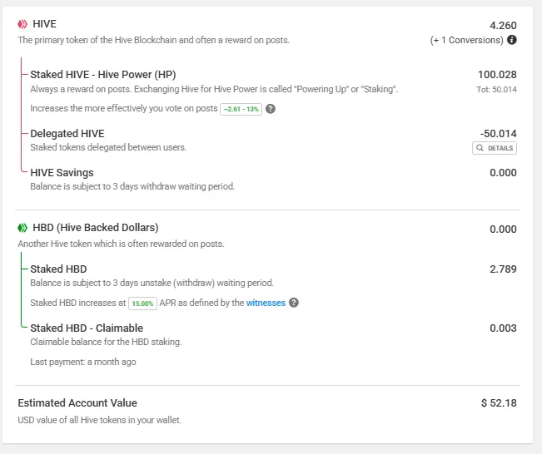
Task: Select delegated amount -50.014
Action: click(x=498, y=134)
